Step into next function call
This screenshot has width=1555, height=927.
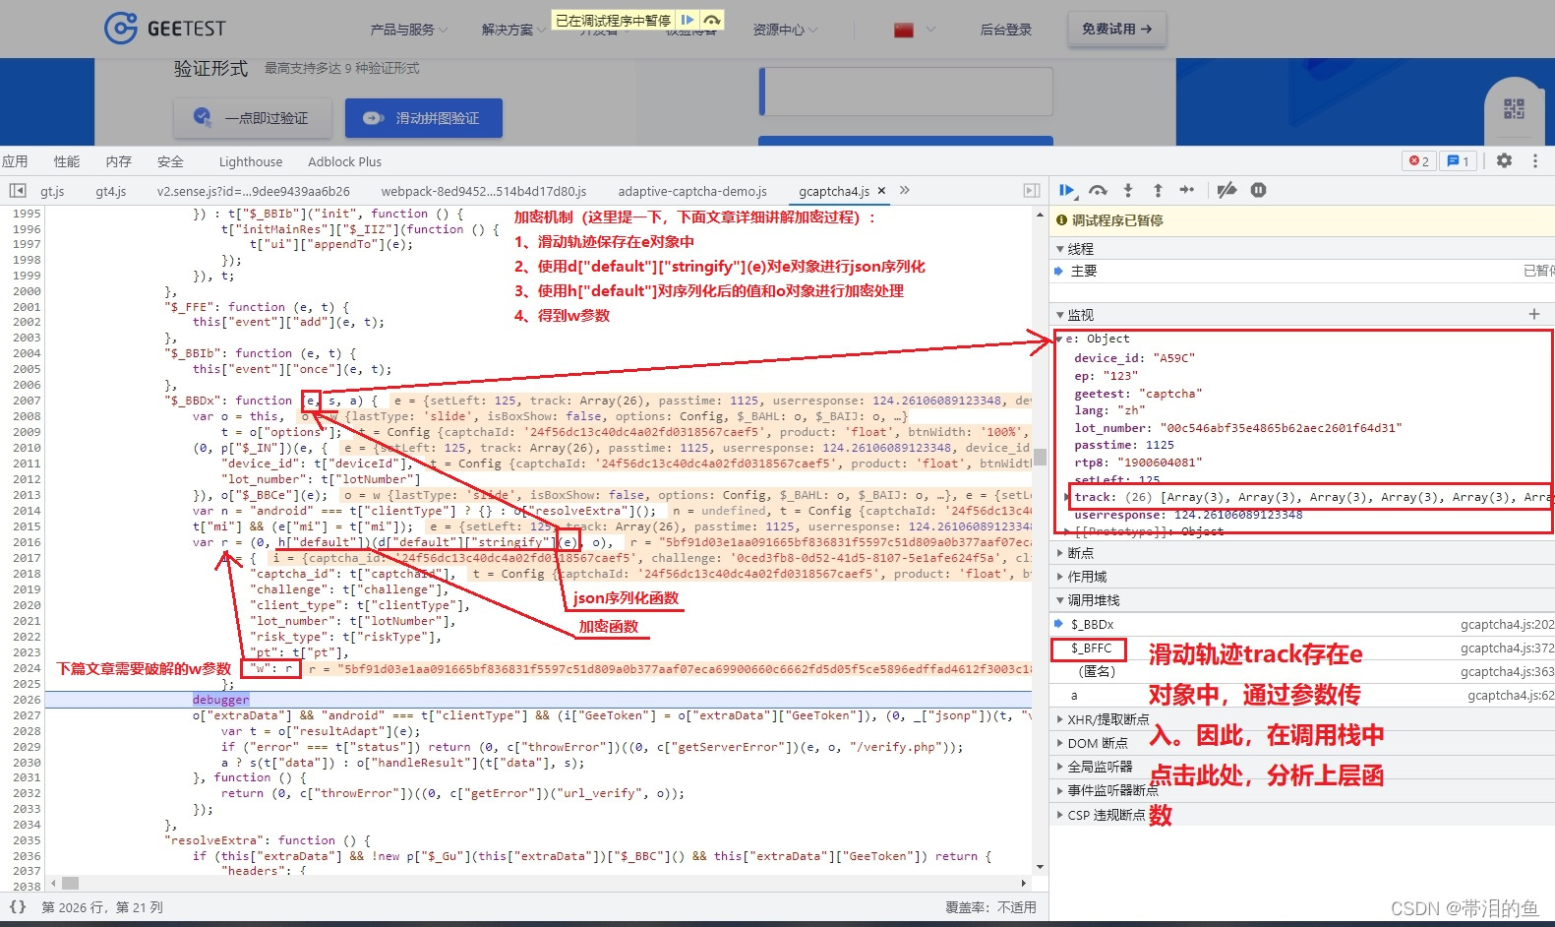pos(1128,191)
